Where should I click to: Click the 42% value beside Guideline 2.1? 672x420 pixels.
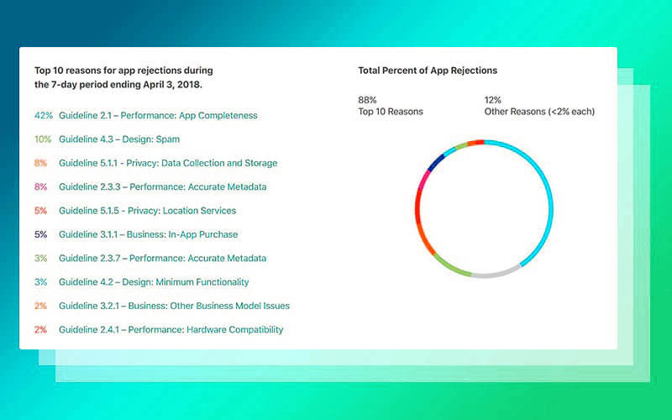coord(44,116)
